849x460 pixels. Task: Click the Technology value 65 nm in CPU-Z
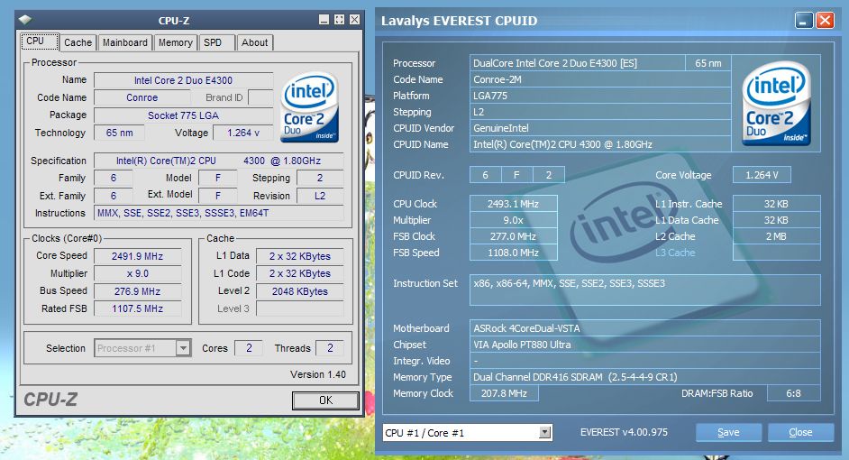tap(120, 133)
